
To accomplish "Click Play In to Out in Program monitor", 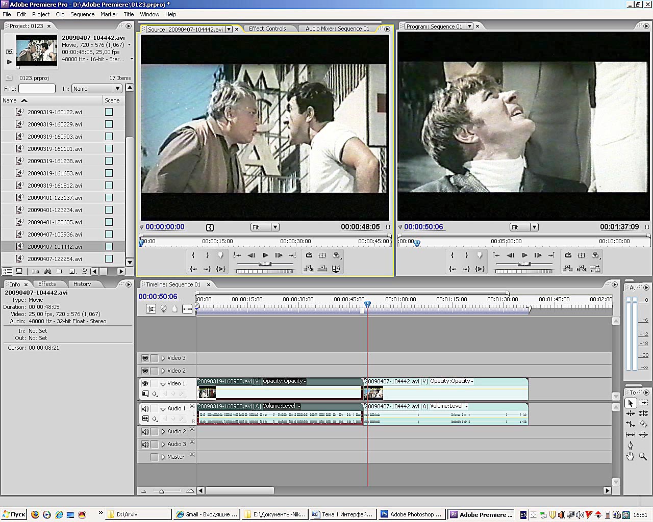I will (x=480, y=269).
